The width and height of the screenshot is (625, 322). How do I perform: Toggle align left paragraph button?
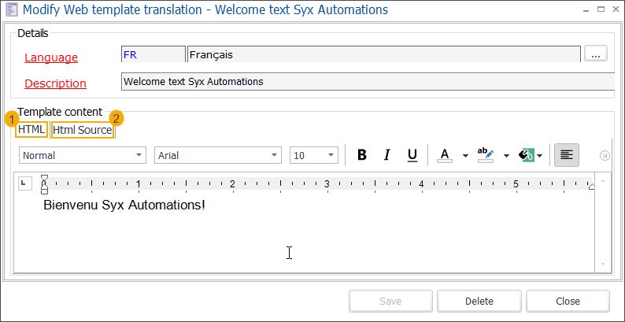coord(567,155)
